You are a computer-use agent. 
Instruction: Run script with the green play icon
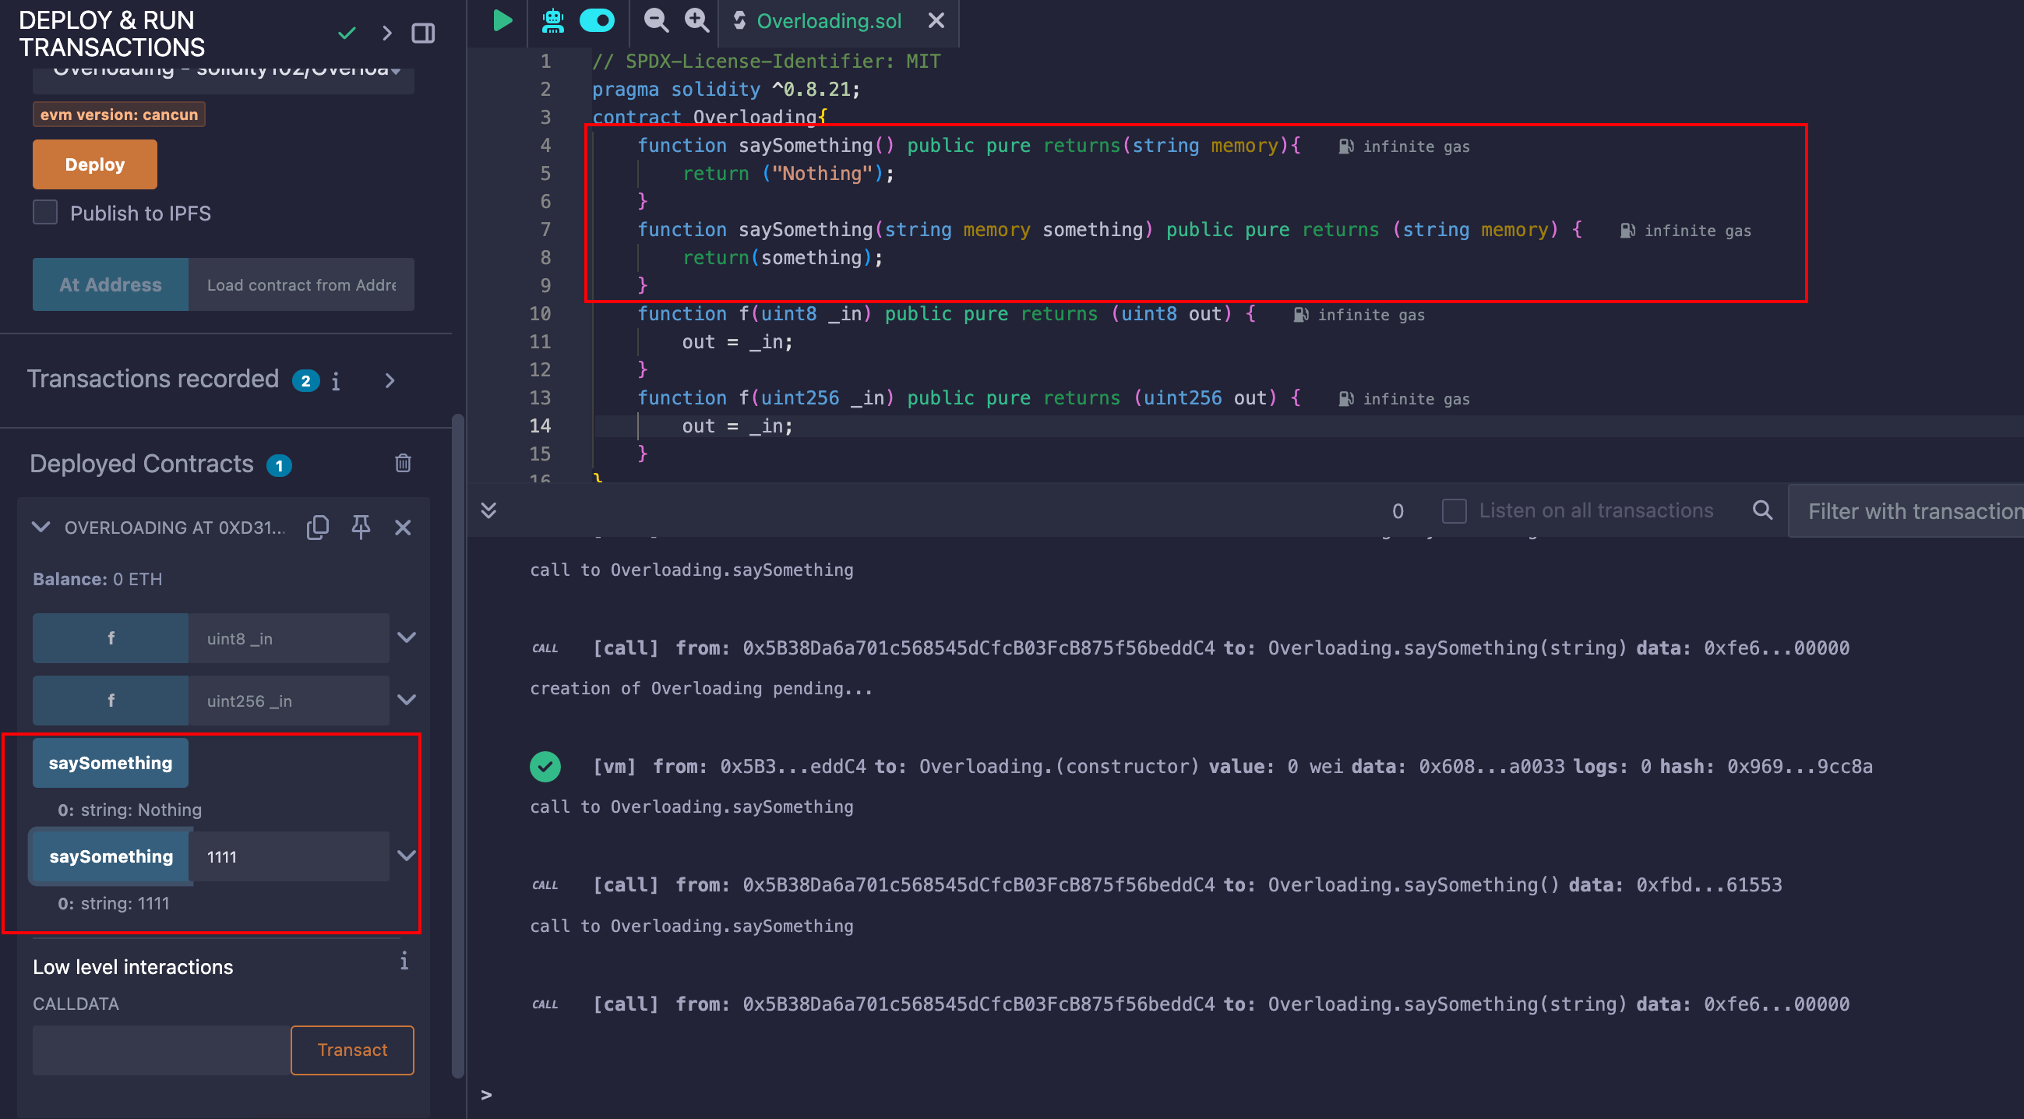(502, 20)
